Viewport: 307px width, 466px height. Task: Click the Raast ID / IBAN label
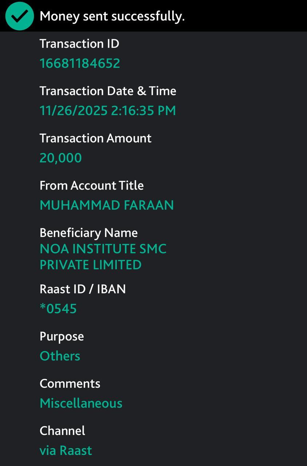83,289
